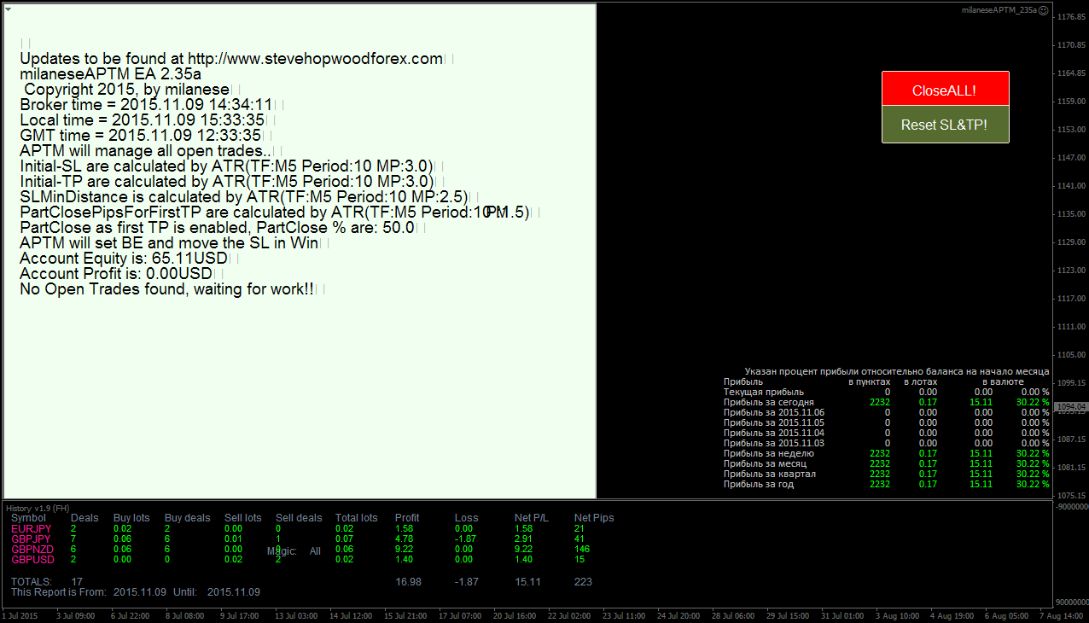Click the '1 Jul 2015' time axis label
This screenshot has width=1089, height=623.
click(20, 615)
